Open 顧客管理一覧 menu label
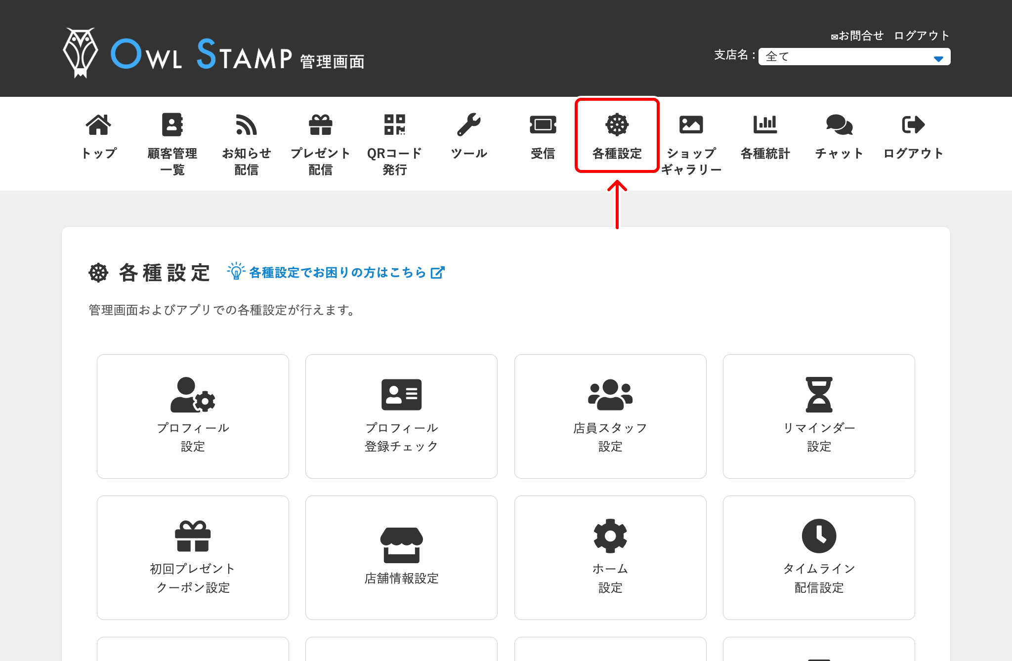Image resolution: width=1012 pixels, height=661 pixels. click(172, 162)
